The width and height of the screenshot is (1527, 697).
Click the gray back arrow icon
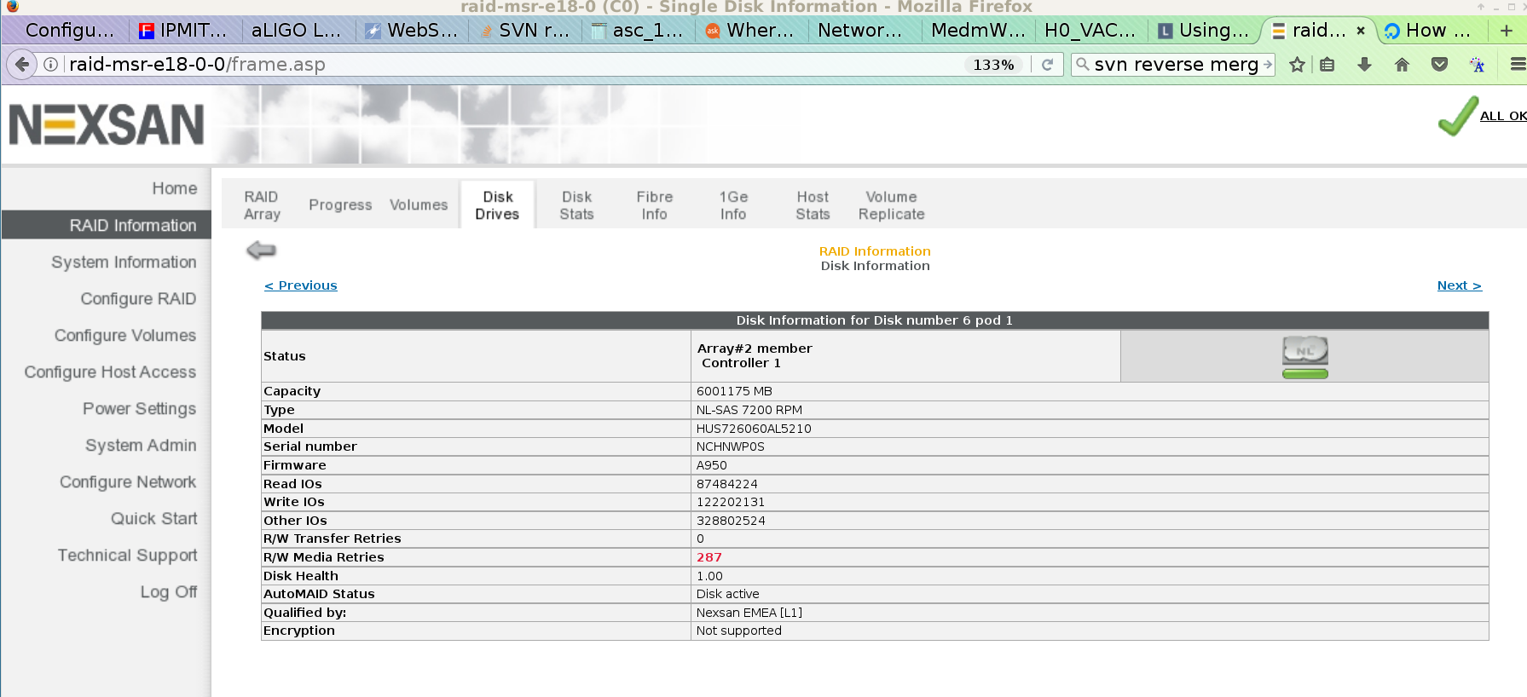click(261, 250)
